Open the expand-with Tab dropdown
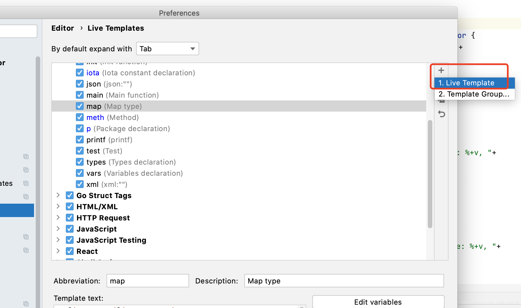This screenshot has width=521, height=308. 168,49
